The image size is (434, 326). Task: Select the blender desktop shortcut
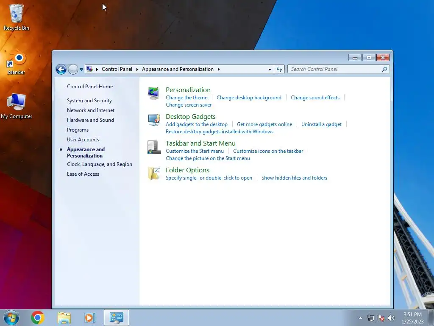point(17,64)
